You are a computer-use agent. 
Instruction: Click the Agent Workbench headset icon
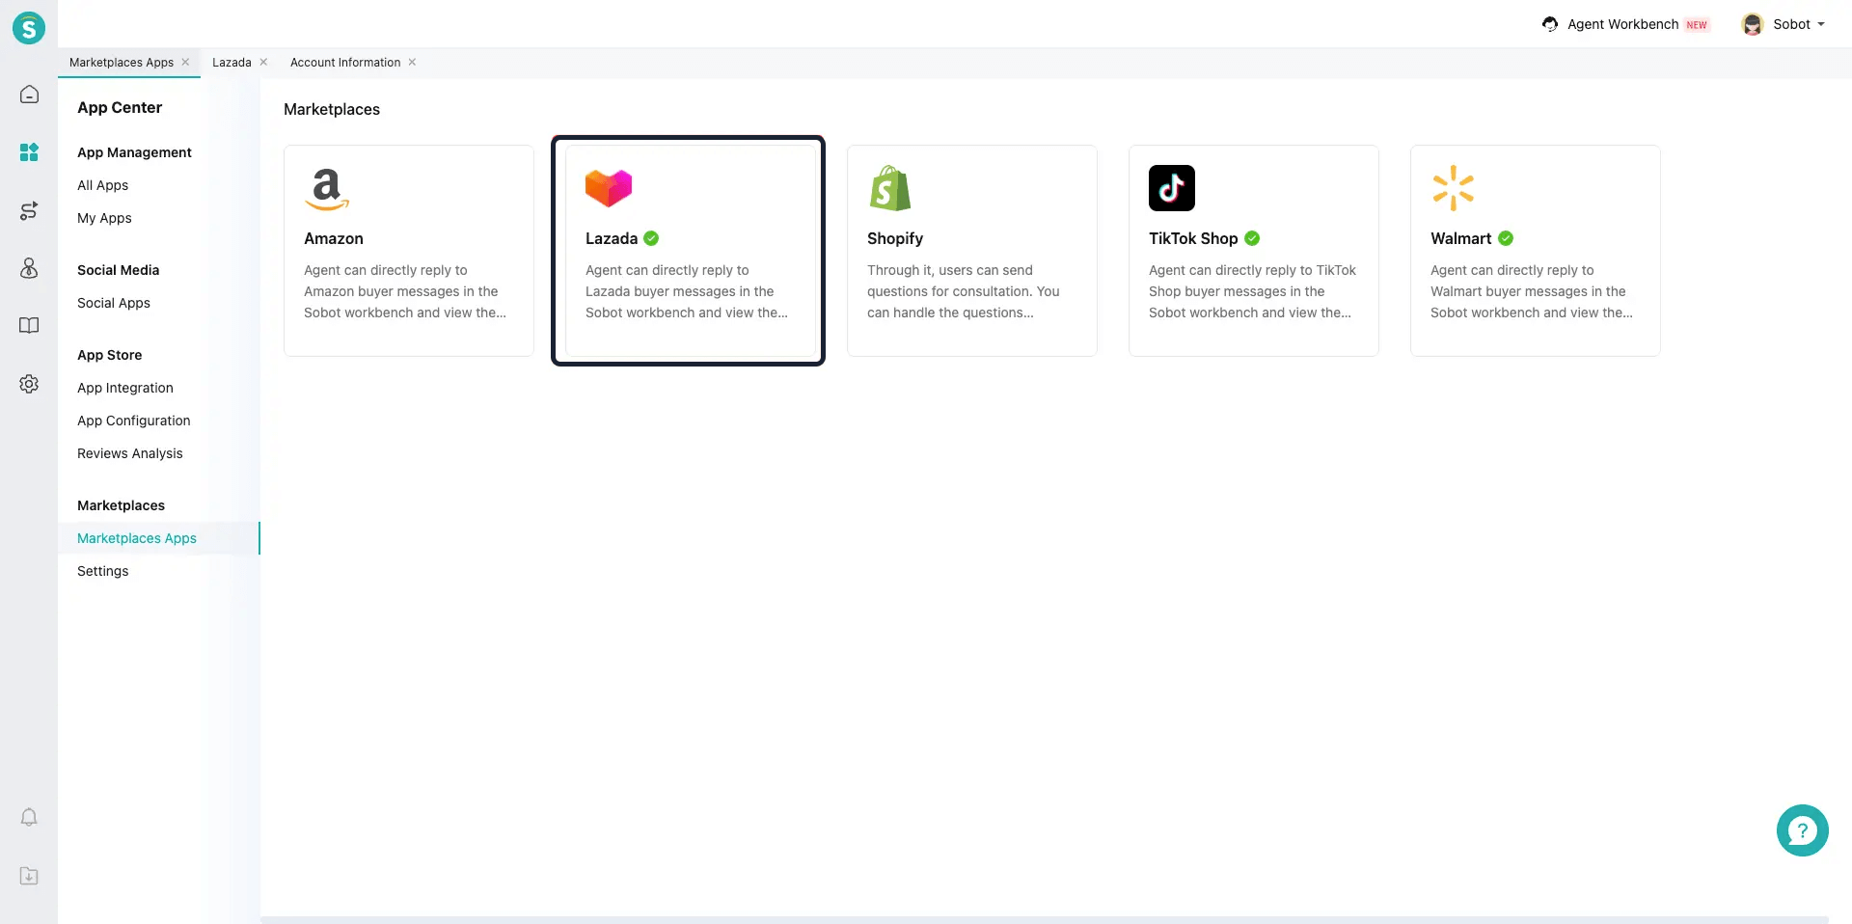click(1550, 24)
